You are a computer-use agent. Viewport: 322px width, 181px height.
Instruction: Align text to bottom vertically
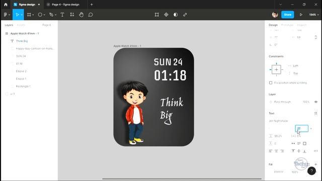click(x=304, y=151)
